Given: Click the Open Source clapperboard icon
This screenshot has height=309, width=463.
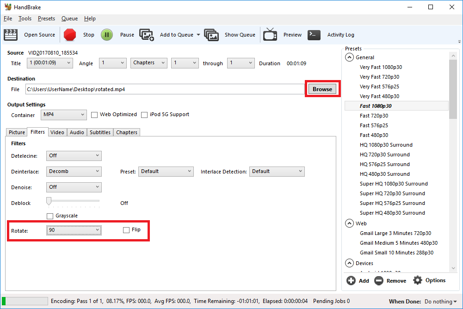Looking at the screenshot, I should (x=11, y=35).
